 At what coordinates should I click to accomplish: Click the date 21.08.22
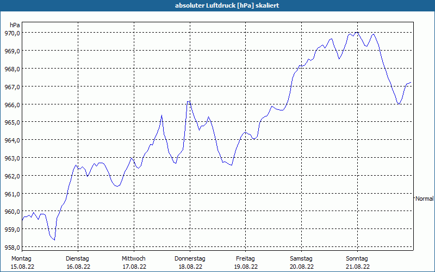[358, 267]
